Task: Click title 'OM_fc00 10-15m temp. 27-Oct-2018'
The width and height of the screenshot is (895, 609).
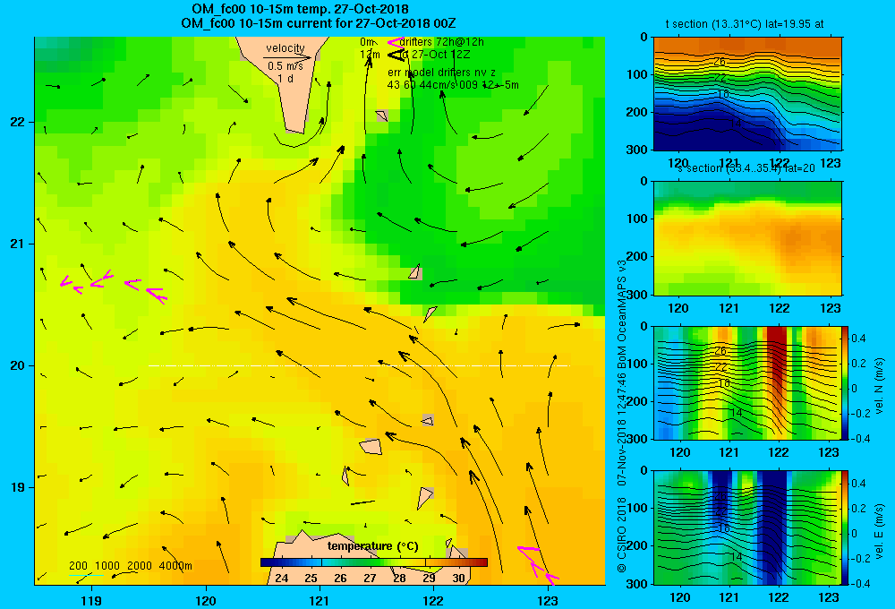Action: click(300, 9)
